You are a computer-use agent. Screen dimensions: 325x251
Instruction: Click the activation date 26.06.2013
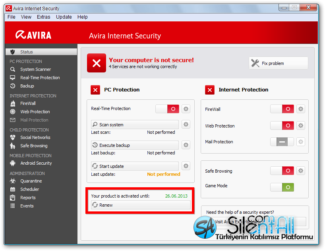(176, 196)
